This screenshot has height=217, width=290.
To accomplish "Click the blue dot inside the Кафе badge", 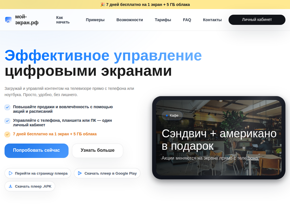I will (166, 116).
